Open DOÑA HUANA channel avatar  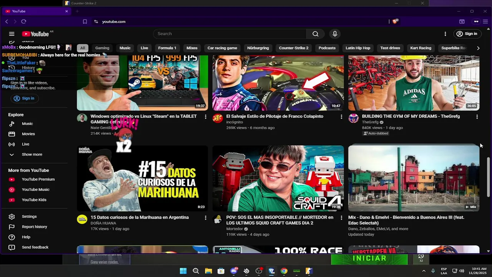[x=82, y=219]
